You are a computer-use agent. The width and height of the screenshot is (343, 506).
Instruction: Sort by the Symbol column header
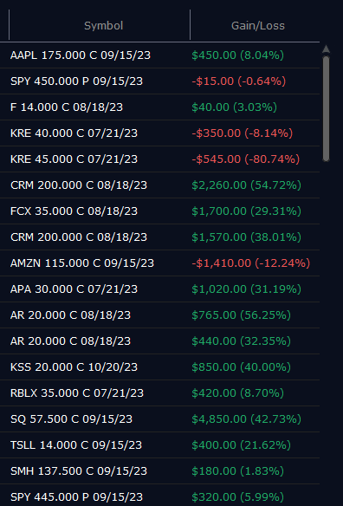point(103,25)
